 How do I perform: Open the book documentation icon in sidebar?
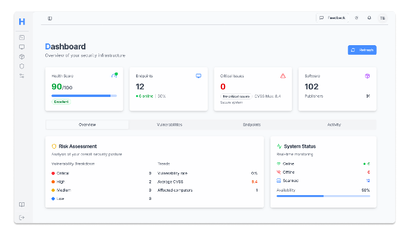[21, 205]
